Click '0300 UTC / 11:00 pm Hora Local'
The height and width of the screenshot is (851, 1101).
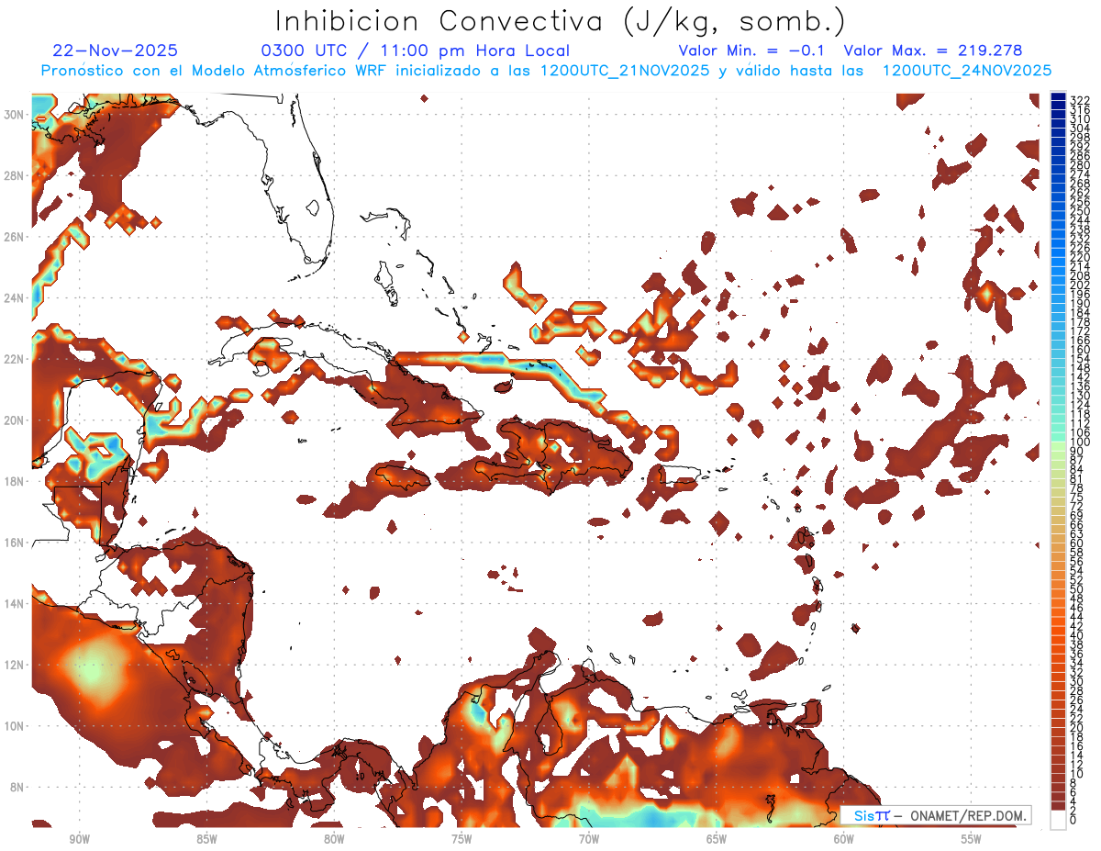[x=416, y=50]
